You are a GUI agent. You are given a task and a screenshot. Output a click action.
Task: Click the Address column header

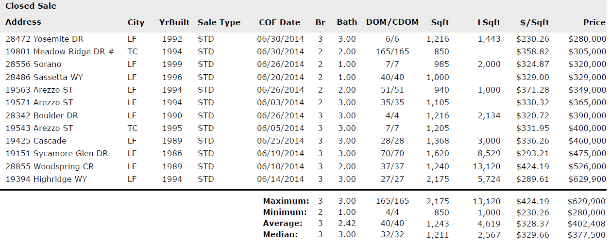point(23,22)
